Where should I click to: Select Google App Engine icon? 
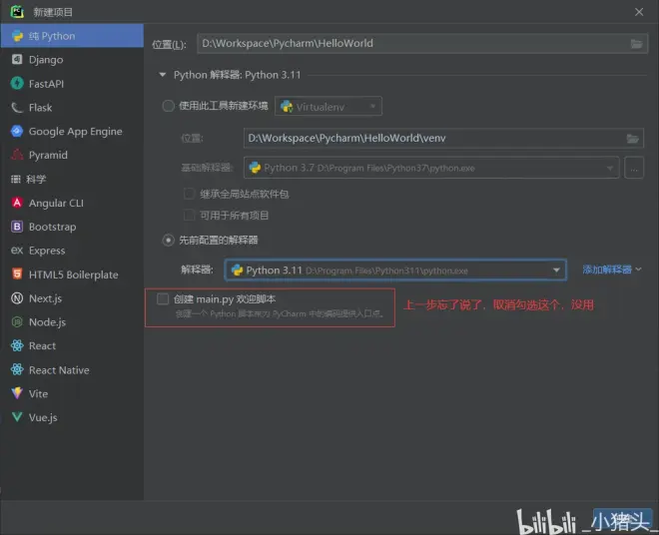(x=17, y=132)
